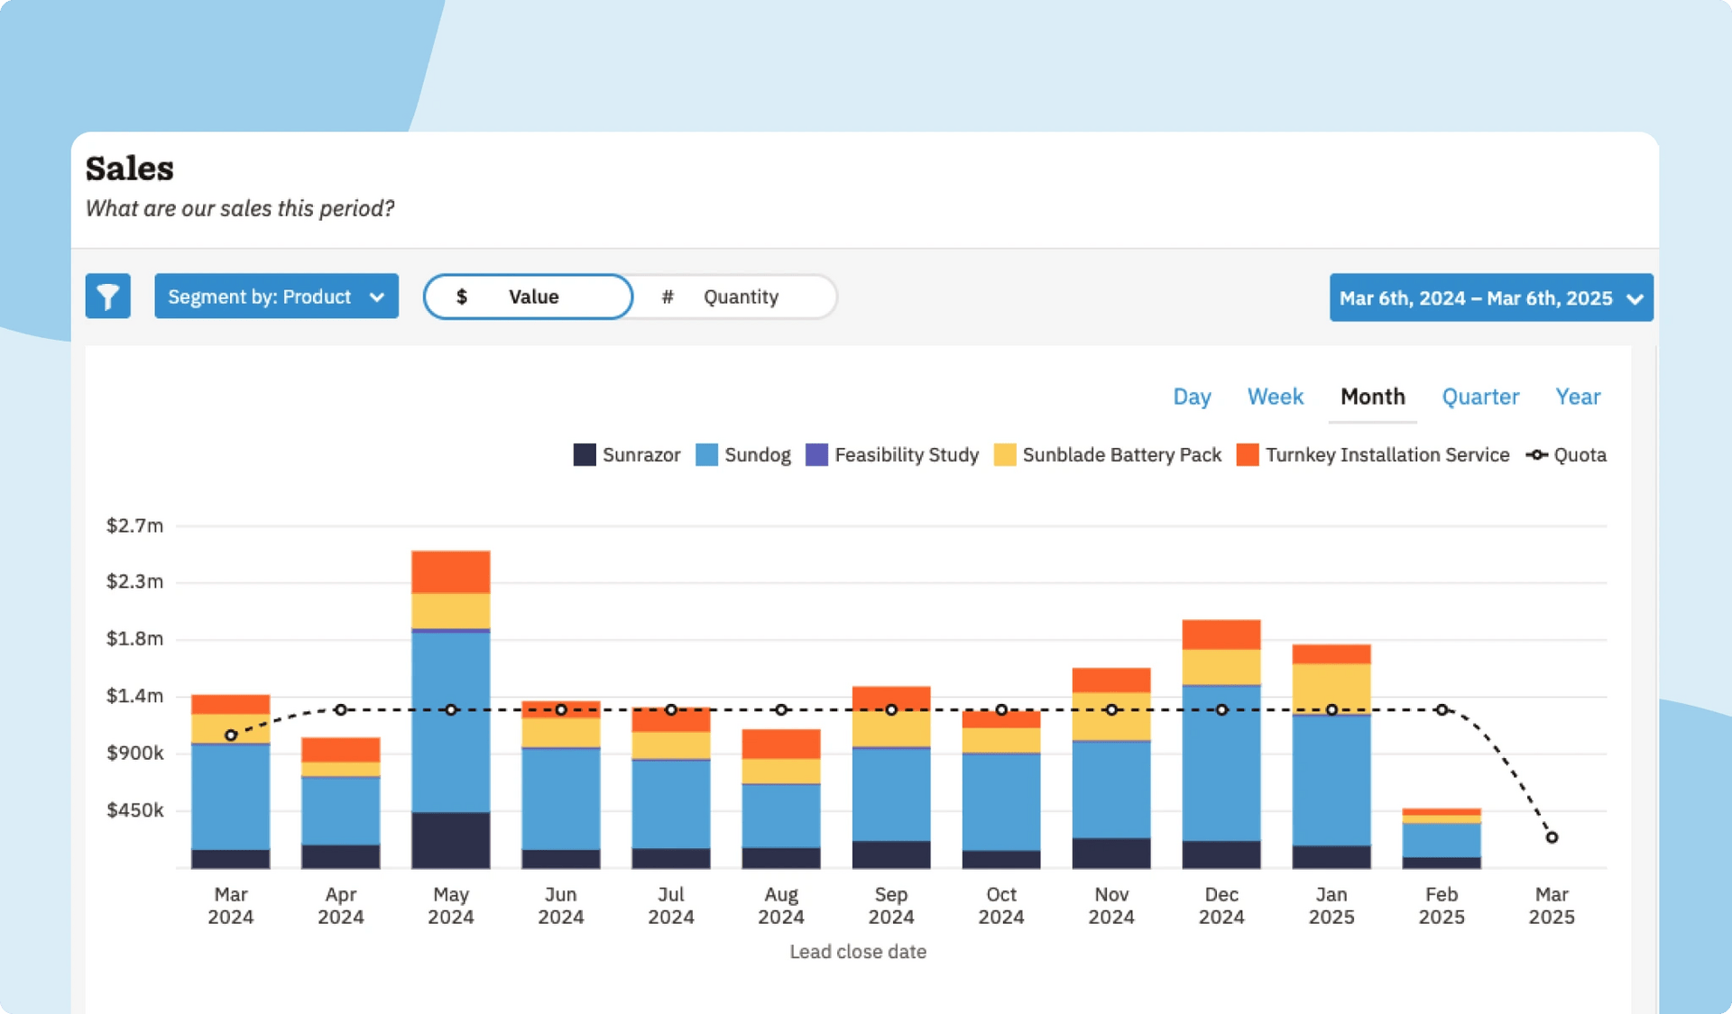Click the hash icon next to Quantity
Image resolution: width=1732 pixels, height=1014 pixels.
(x=667, y=297)
